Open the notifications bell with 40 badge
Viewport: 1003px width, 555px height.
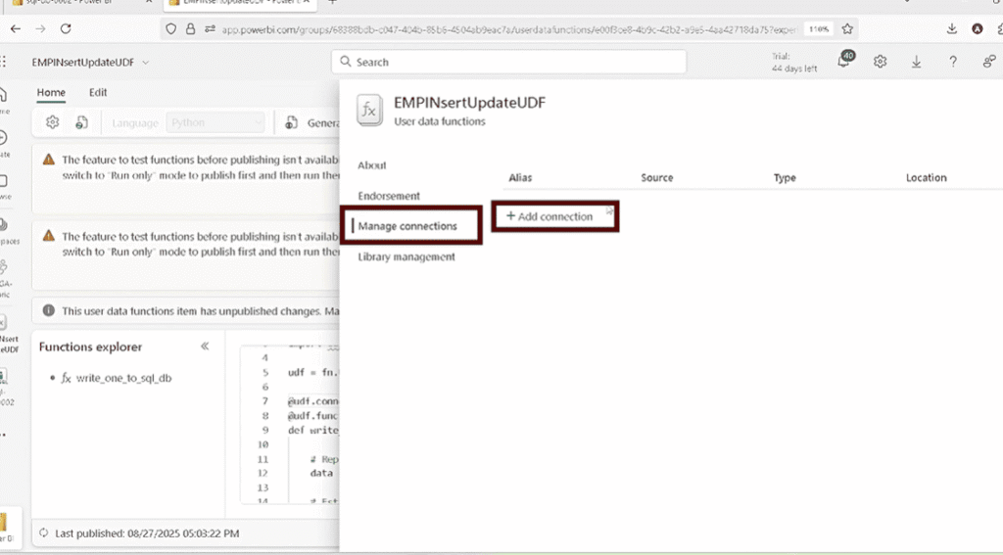[x=845, y=60]
